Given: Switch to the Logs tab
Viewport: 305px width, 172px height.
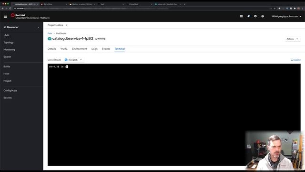Looking at the screenshot, I should point(94,49).
